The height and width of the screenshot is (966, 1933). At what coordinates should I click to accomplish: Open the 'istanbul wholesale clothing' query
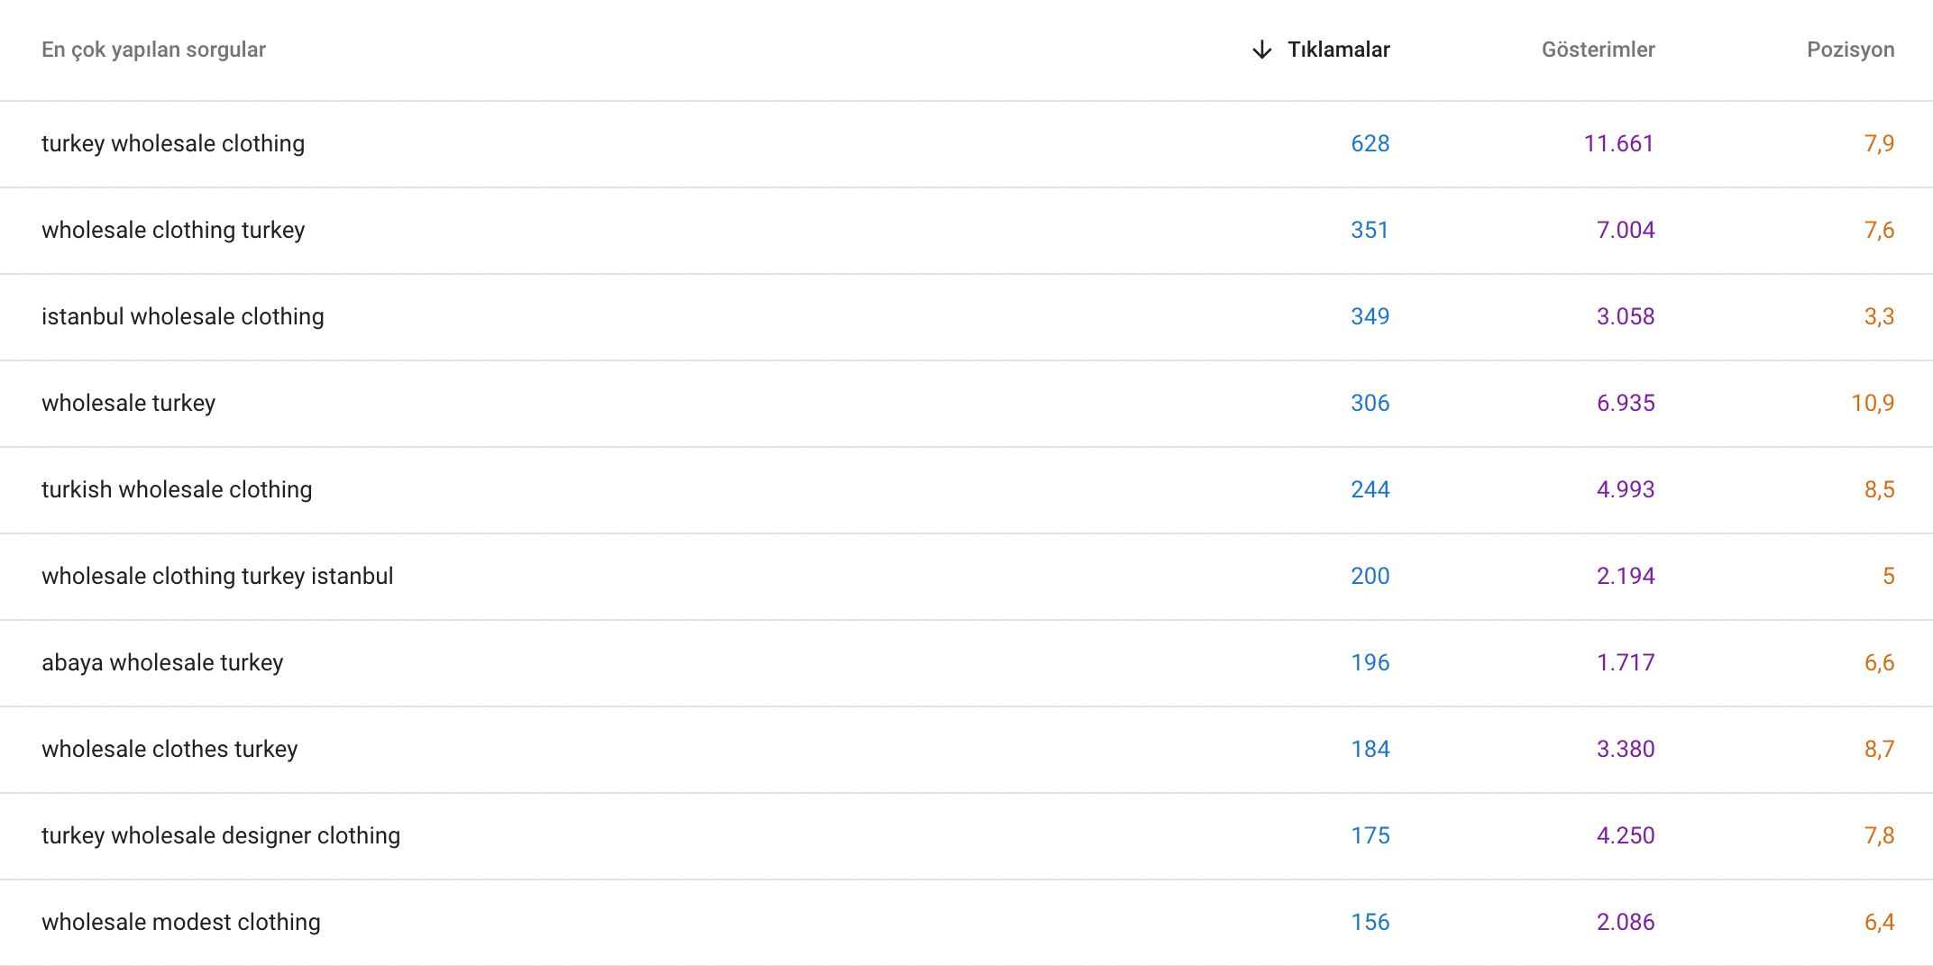[183, 316]
